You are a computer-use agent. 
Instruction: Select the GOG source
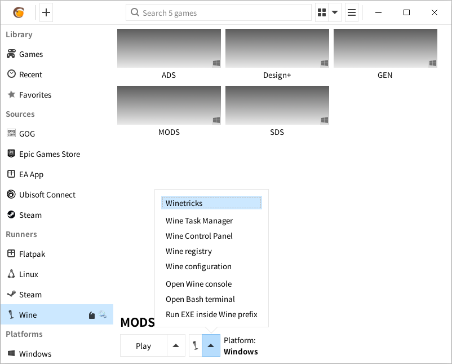(x=57, y=134)
